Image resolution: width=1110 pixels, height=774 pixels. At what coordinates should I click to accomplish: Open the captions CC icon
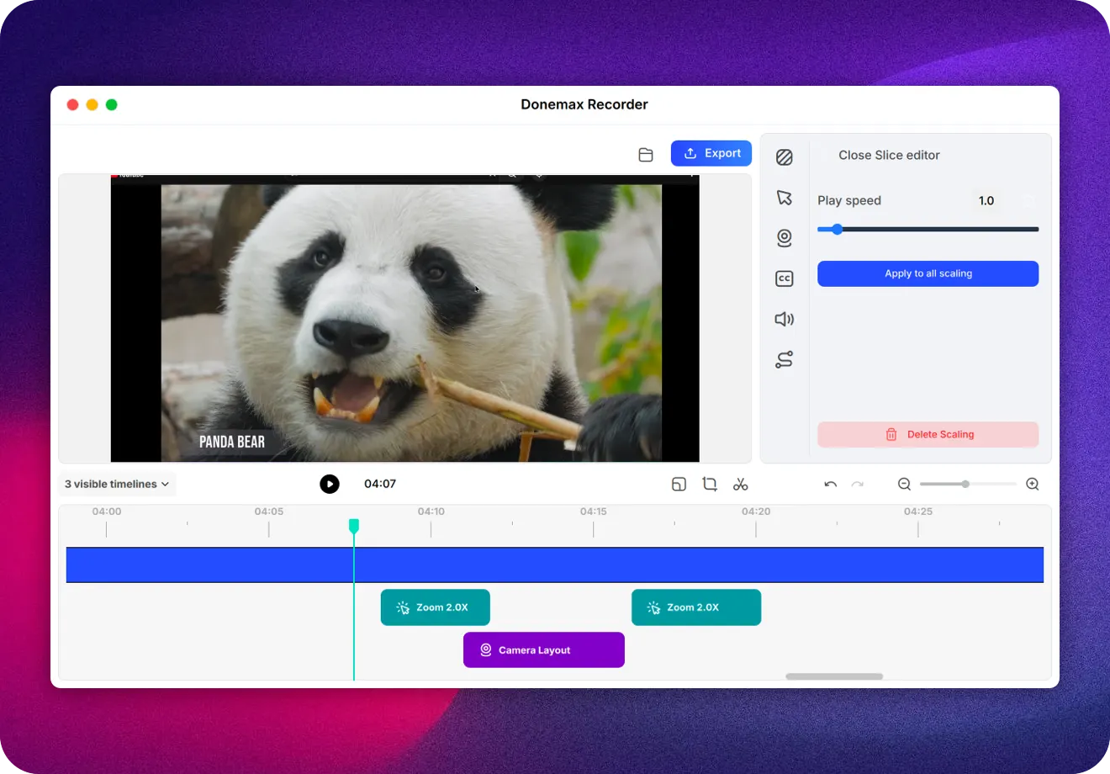pyautogui.click(x=785, y=278)
